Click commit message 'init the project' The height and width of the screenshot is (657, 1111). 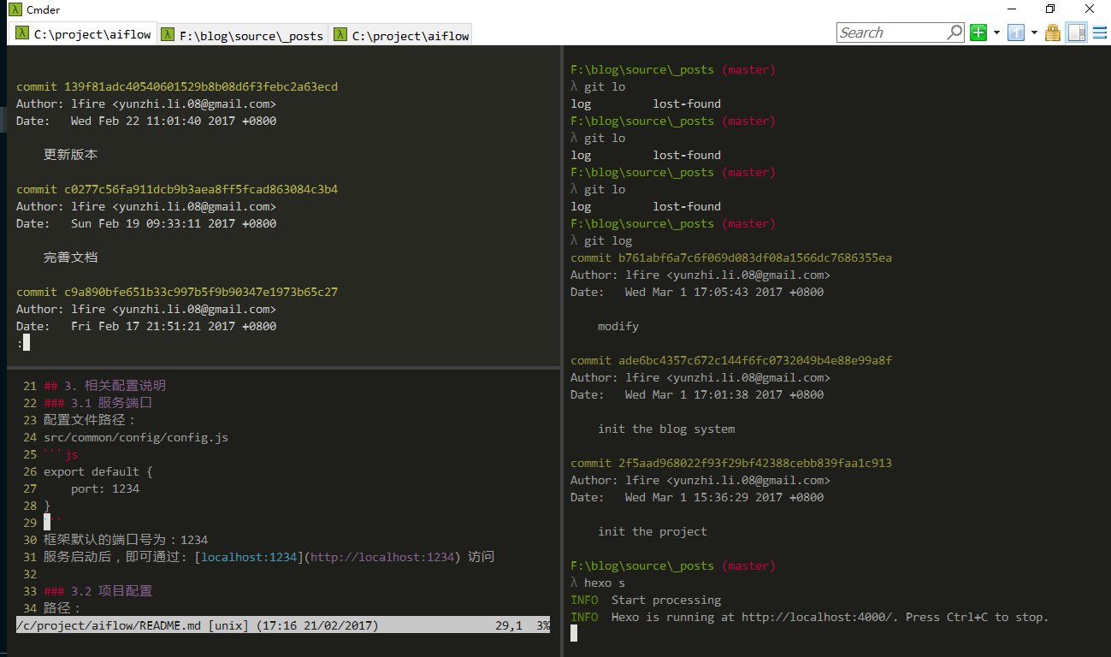click(x=653, y=531)
